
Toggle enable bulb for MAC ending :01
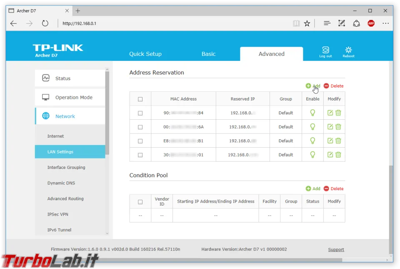(312, 155)
